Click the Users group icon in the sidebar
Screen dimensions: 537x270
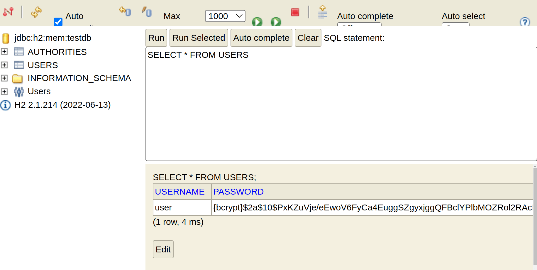point(18,91)
